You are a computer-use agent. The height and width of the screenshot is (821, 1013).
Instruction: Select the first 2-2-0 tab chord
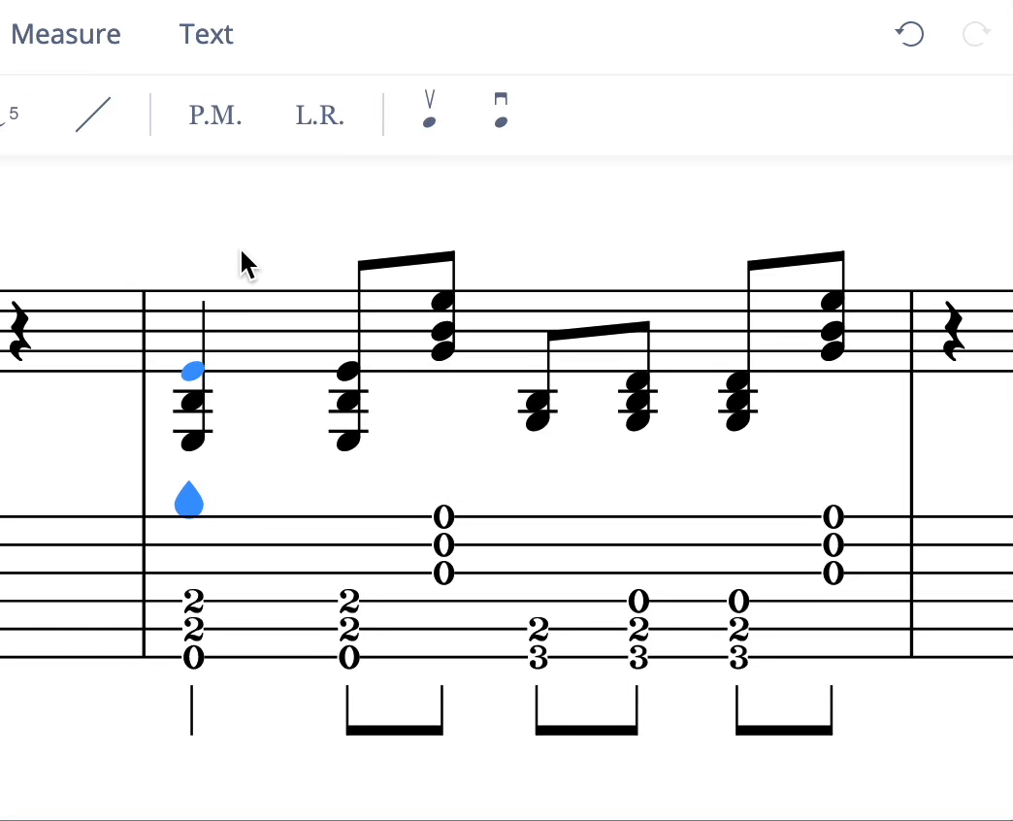[193, 628]
